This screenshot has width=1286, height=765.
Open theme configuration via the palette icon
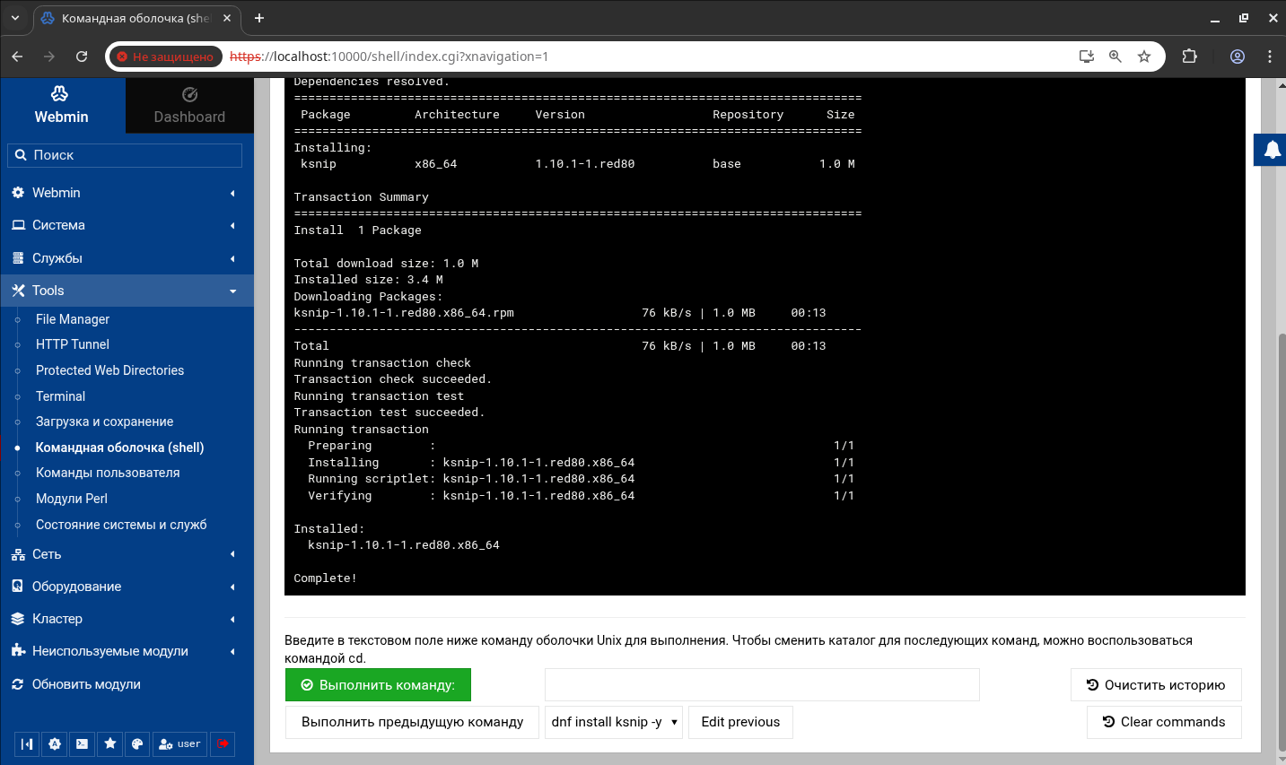(x=137, y=743)
